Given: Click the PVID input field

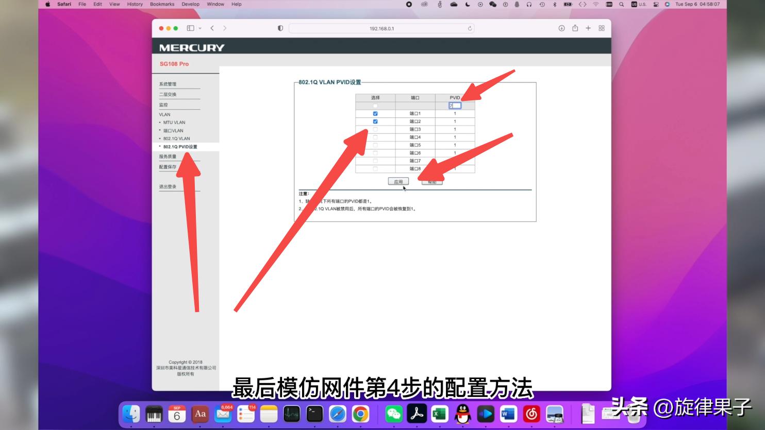Looking at the screenshot, I should [455, 106].
